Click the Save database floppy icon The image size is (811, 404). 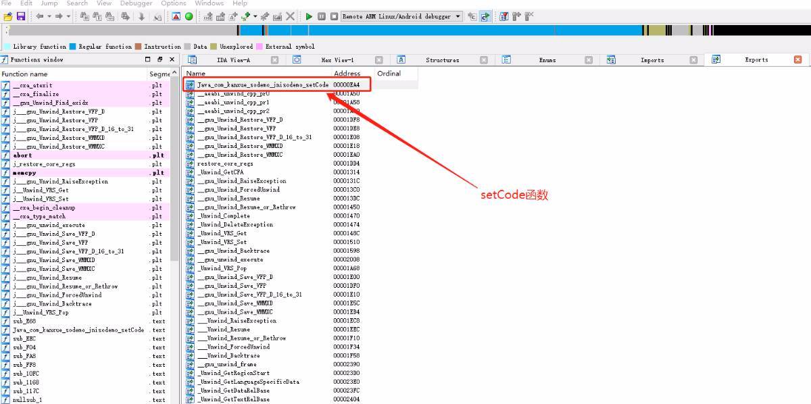pyautogui.click(x=20, y=16)
